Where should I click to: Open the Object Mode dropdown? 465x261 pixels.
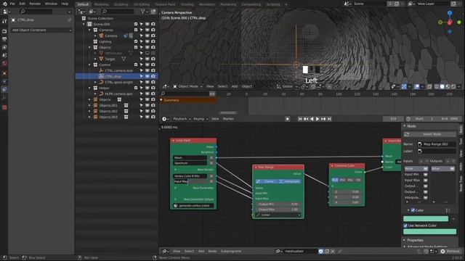(187, 86)
